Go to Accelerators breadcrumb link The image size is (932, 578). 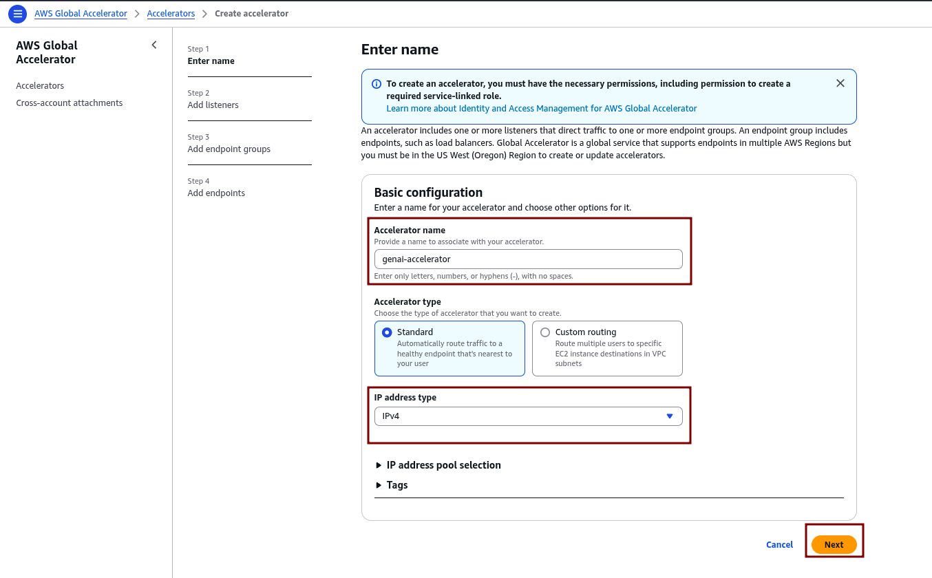tap(171, 14)
